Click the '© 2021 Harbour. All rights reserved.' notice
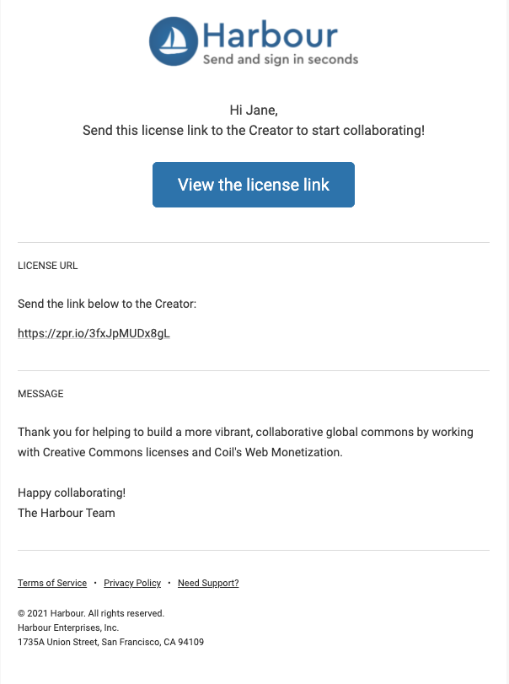The image size is (509, 684). pyautogui.click(x=91, y=613)
